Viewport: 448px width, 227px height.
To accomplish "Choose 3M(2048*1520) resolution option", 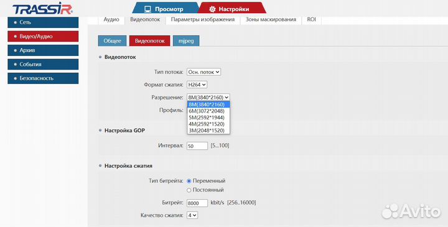I will click(x=208, y=131).
